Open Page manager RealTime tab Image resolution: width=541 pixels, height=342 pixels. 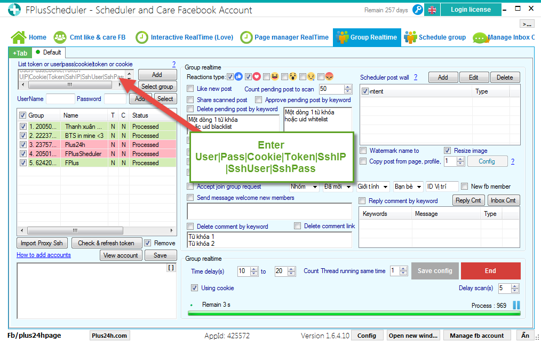click(284, 37)
